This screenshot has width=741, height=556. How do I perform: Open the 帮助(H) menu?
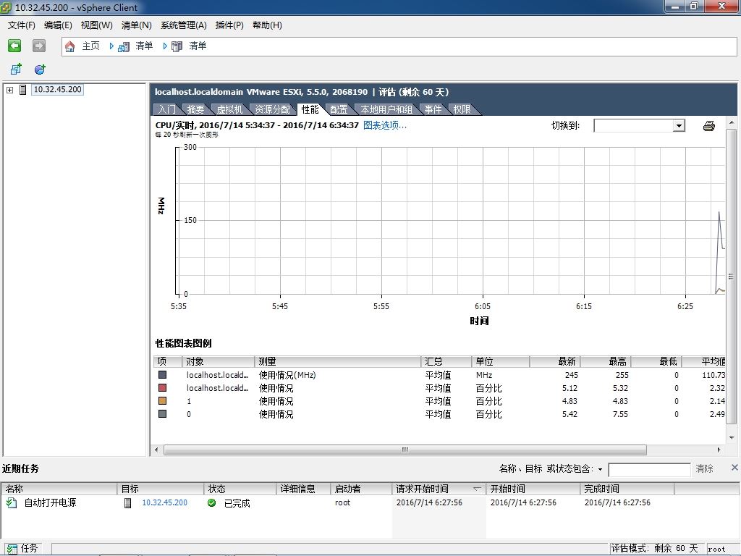tap(267, 25)
